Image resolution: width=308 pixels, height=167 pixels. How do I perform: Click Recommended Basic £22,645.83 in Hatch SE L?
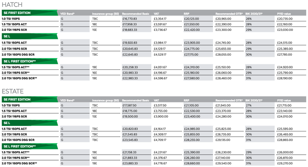(130, 54)
